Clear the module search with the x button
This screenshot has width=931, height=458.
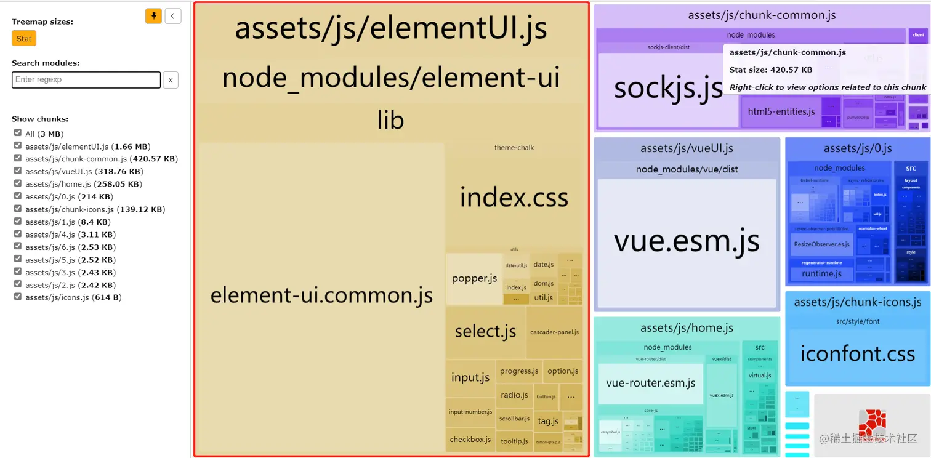(x=171, y=80)
